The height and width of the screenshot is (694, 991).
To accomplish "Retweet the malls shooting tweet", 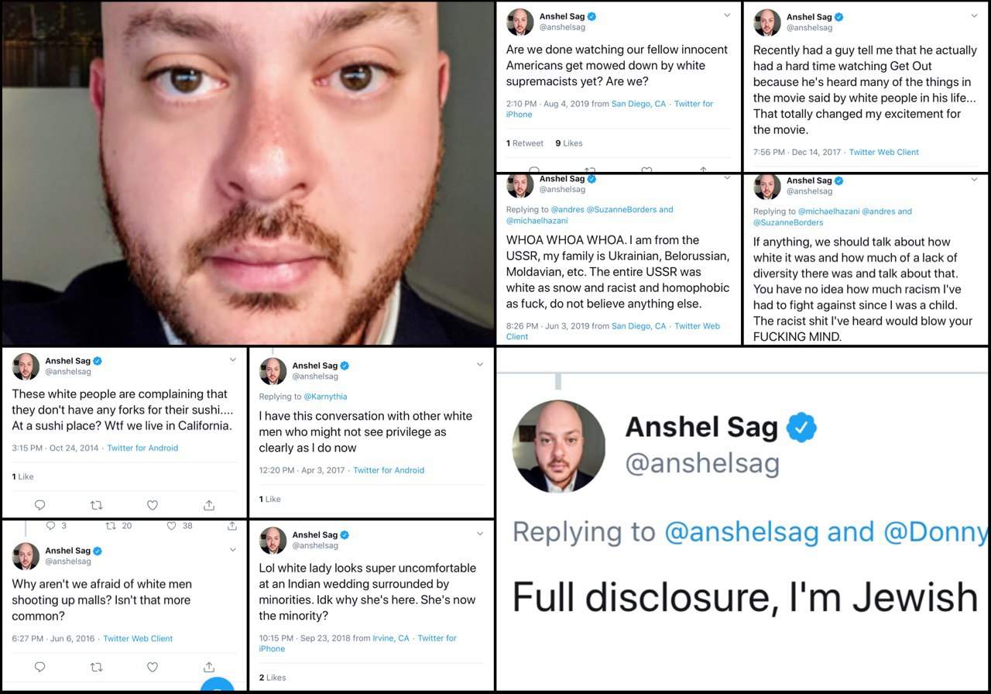I will (96, 667).
